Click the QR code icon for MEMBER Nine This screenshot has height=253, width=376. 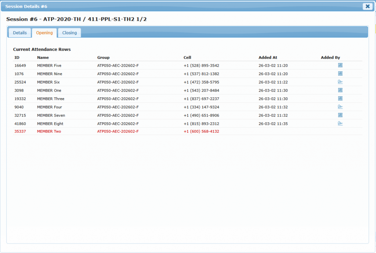point(340,74)
